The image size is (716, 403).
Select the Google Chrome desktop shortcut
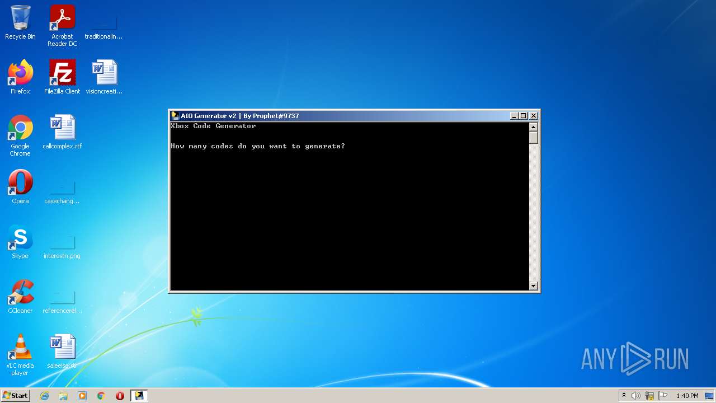coord(20,135)
